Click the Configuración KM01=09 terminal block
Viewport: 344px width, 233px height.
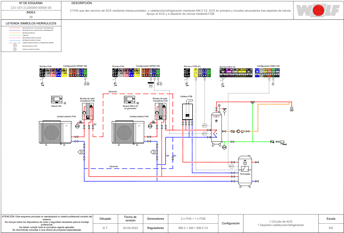[267, 73]
